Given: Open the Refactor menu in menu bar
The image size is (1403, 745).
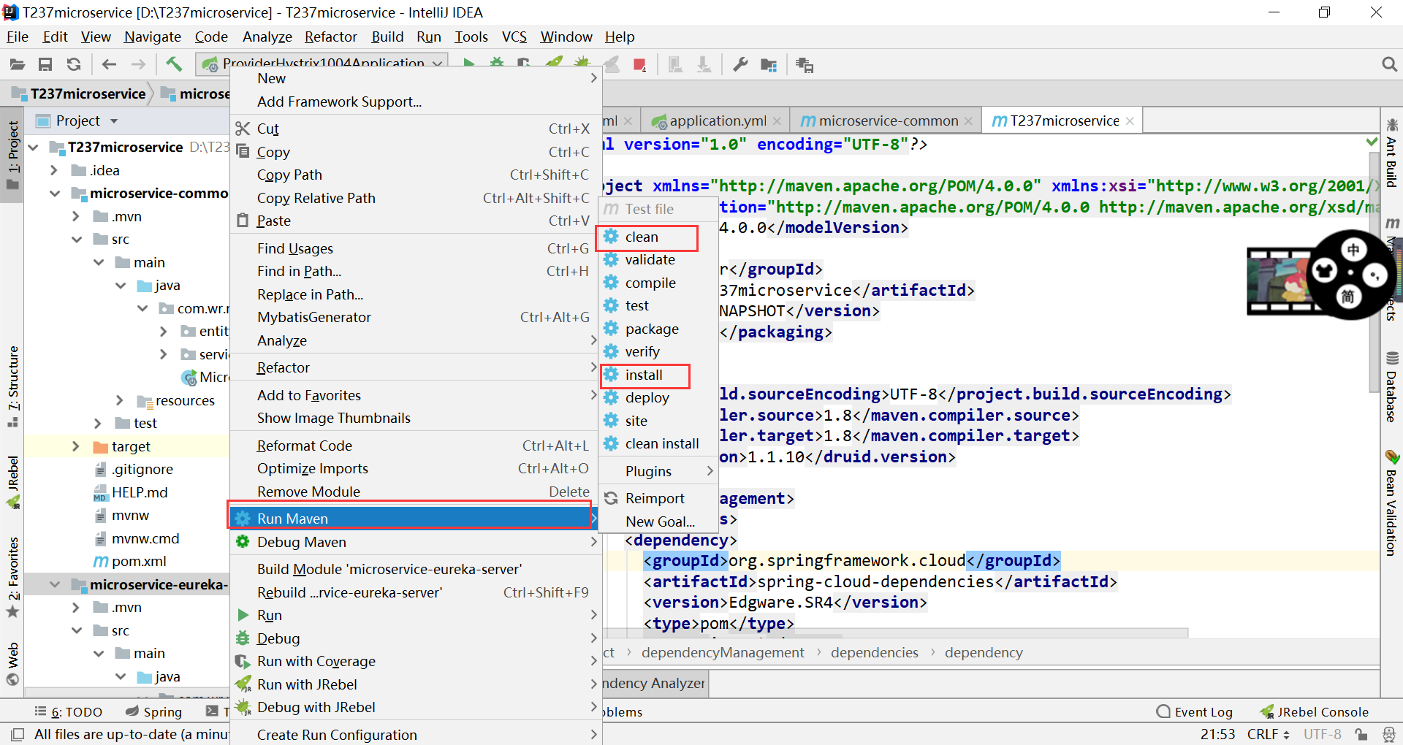Looking at the screenshot, I should coord(330,37).
